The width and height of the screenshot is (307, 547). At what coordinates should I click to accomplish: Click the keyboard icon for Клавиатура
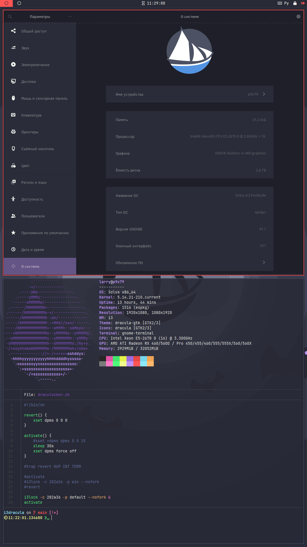coord(13,115)
